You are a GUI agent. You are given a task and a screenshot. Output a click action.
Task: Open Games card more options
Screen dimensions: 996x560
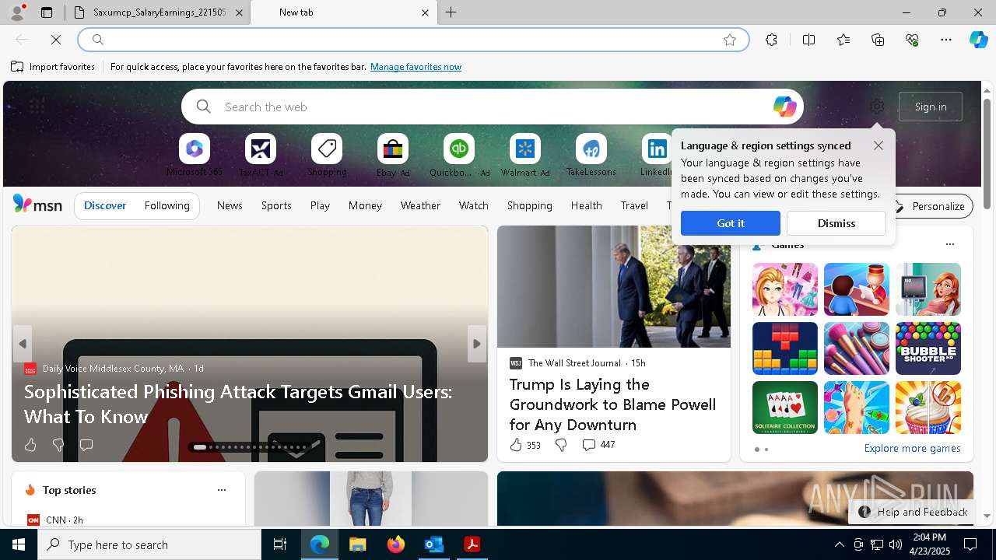coord(949,244)
